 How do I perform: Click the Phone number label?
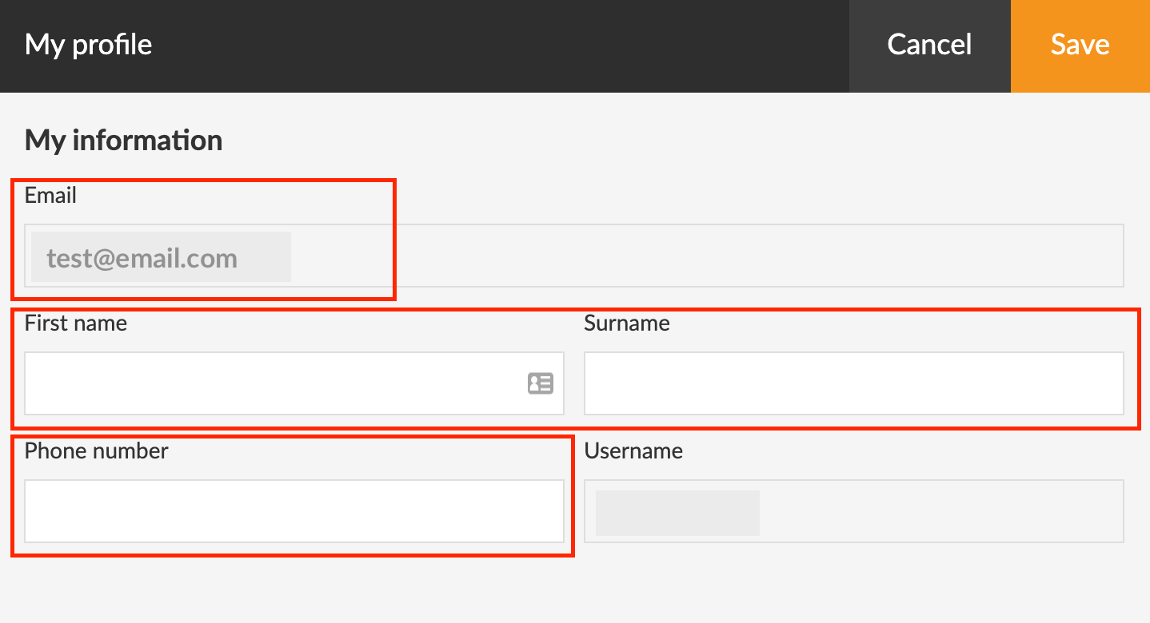coord(97,450)
